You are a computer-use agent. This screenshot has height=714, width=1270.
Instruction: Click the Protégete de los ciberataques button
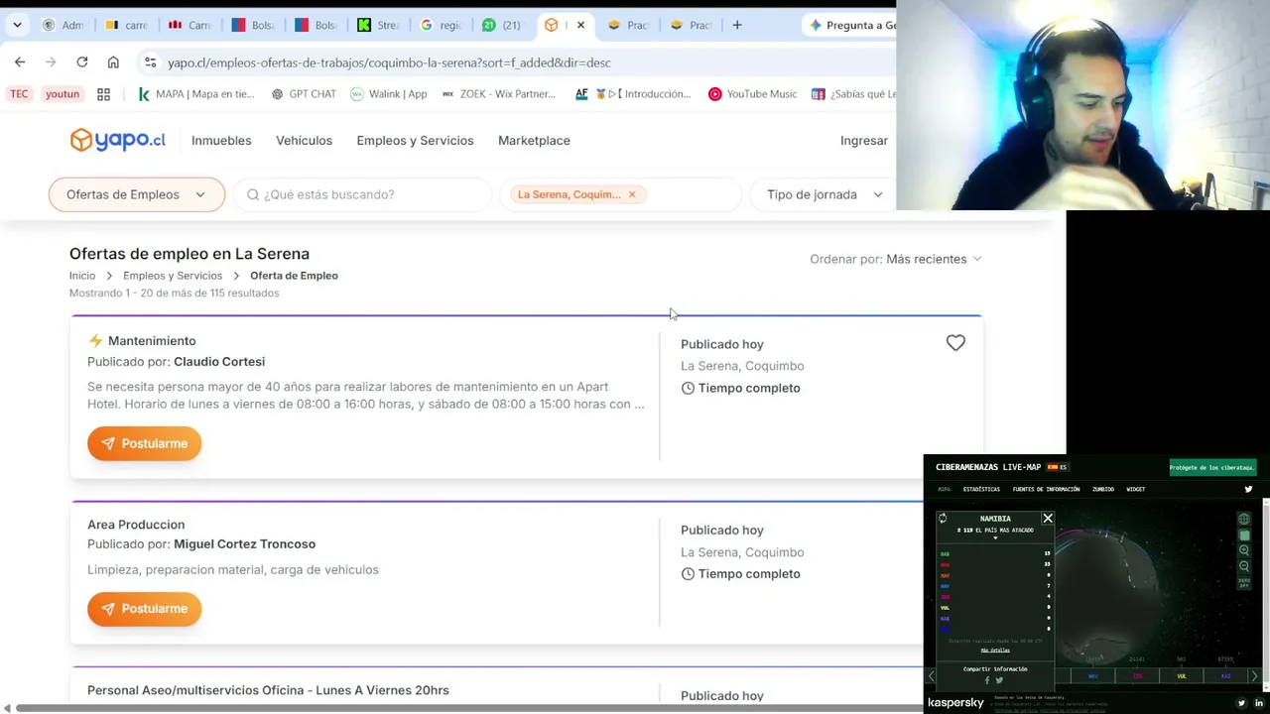(1212, 467)
